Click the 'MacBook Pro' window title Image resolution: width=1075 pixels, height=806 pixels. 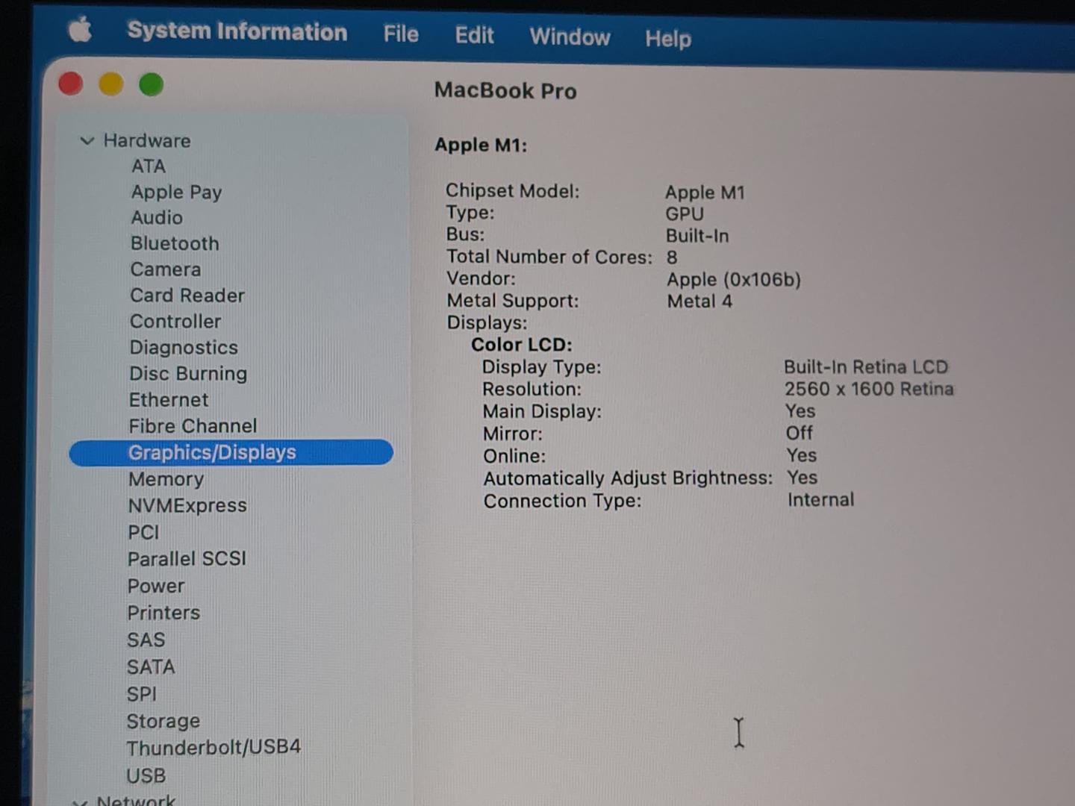pos(505,91)
